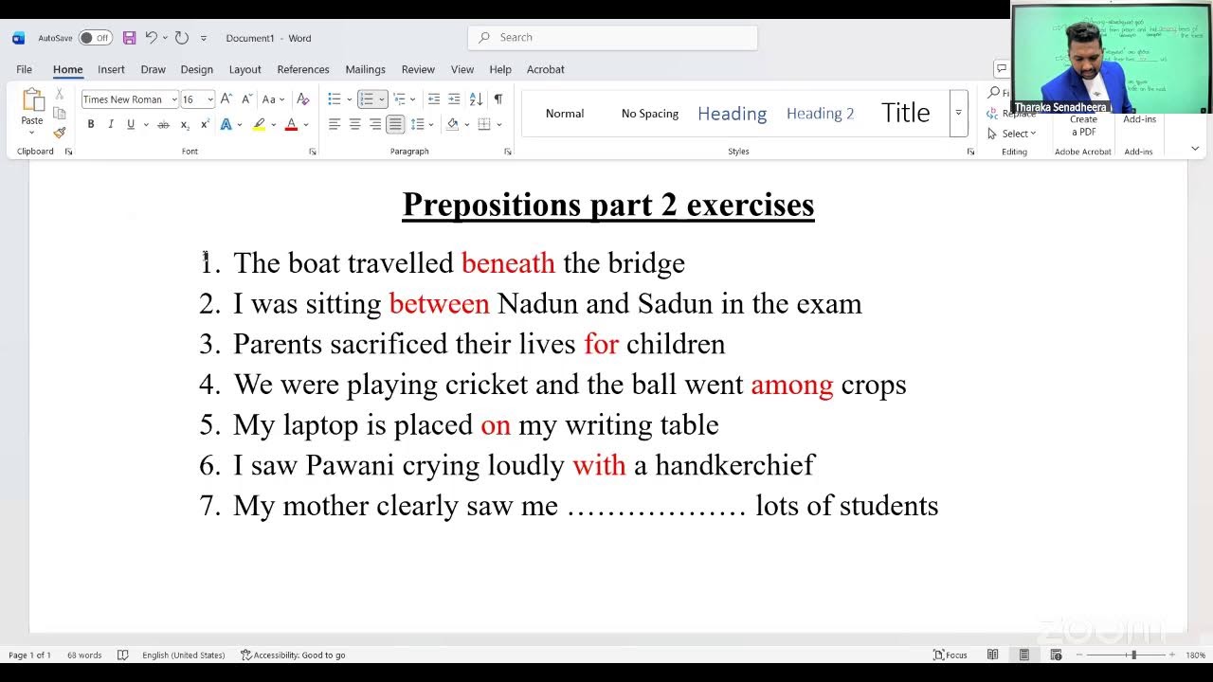Open the Numbering list dropdown arrow

point(381,99)
